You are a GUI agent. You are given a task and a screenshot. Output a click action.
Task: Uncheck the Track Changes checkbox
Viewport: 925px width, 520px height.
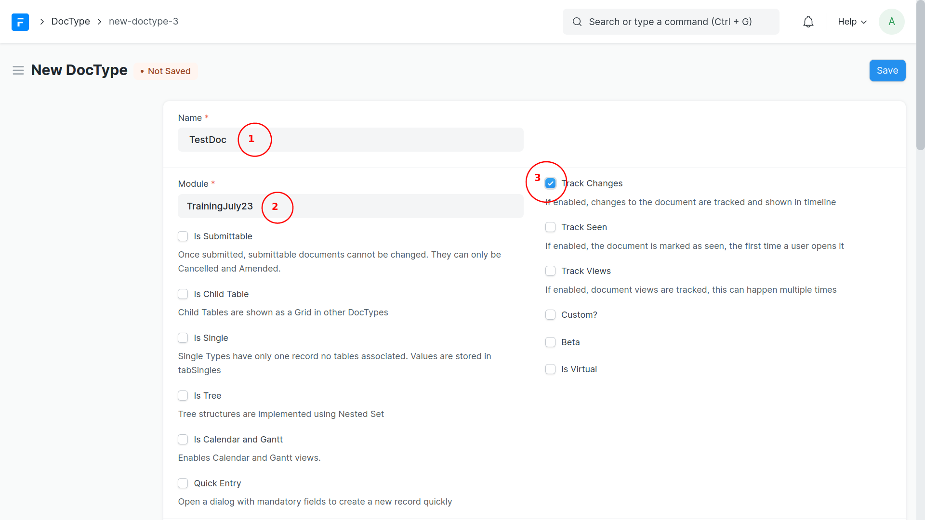tap(550, 183)
